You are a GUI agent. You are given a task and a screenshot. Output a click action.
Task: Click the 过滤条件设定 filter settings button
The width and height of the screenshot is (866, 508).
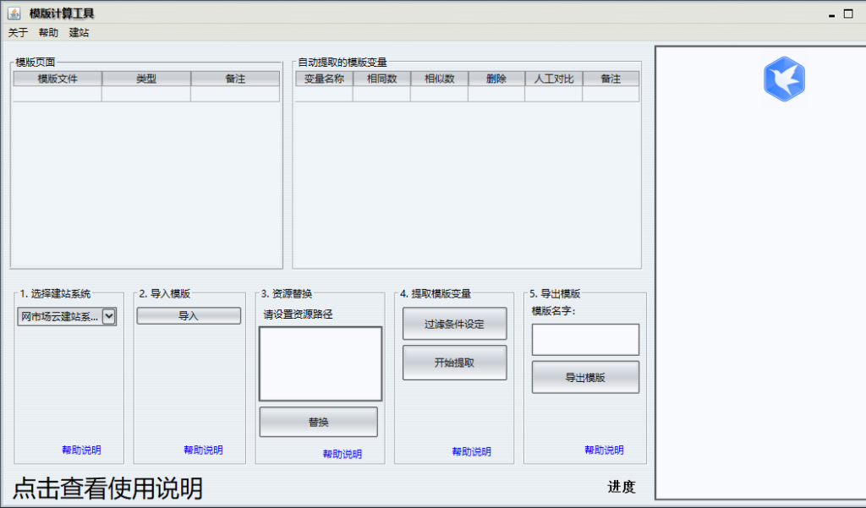[454, 323]
